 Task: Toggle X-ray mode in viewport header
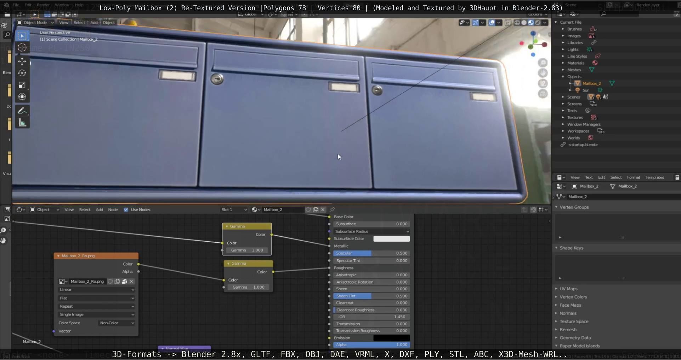coord(508,23)
